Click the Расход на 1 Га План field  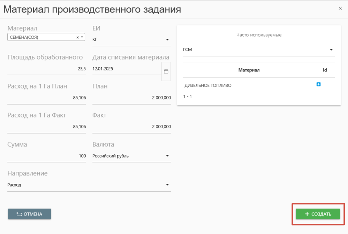46,98
